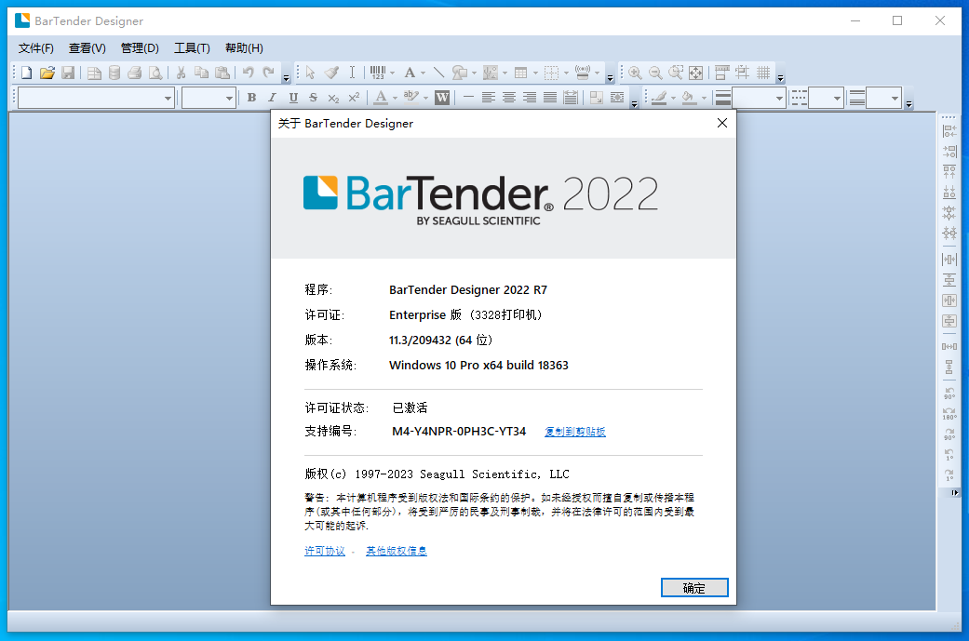
Task: Select the zoom in magnifier tool
Action: coord(635,73)
